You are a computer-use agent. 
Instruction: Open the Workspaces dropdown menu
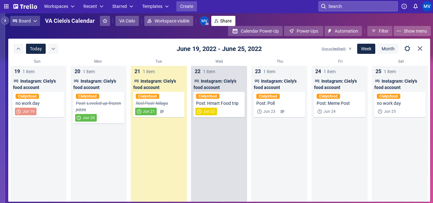coord(59,6)
